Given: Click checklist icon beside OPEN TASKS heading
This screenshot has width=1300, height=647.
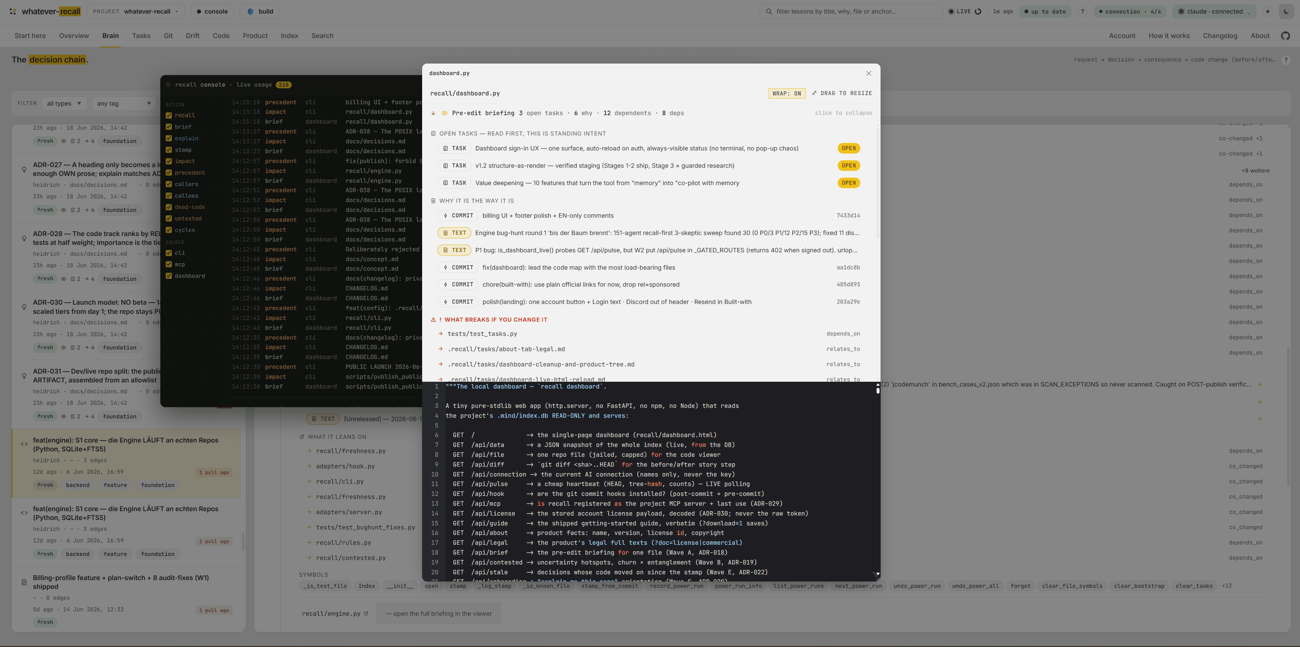Looking at the screenshot, I should tap(433, 134).
